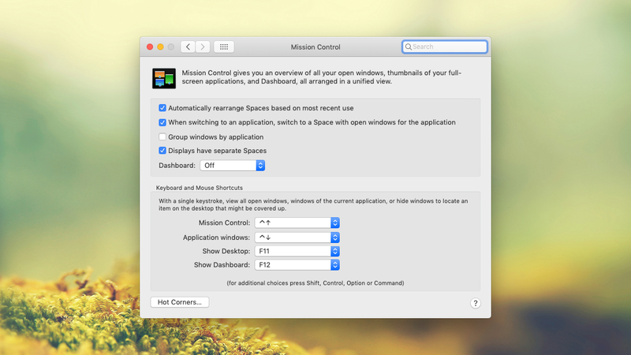The width and height of the screenshot is (631, 355).
Task: Open the Application windows shortcut dropdown
Action: (297, 237)
